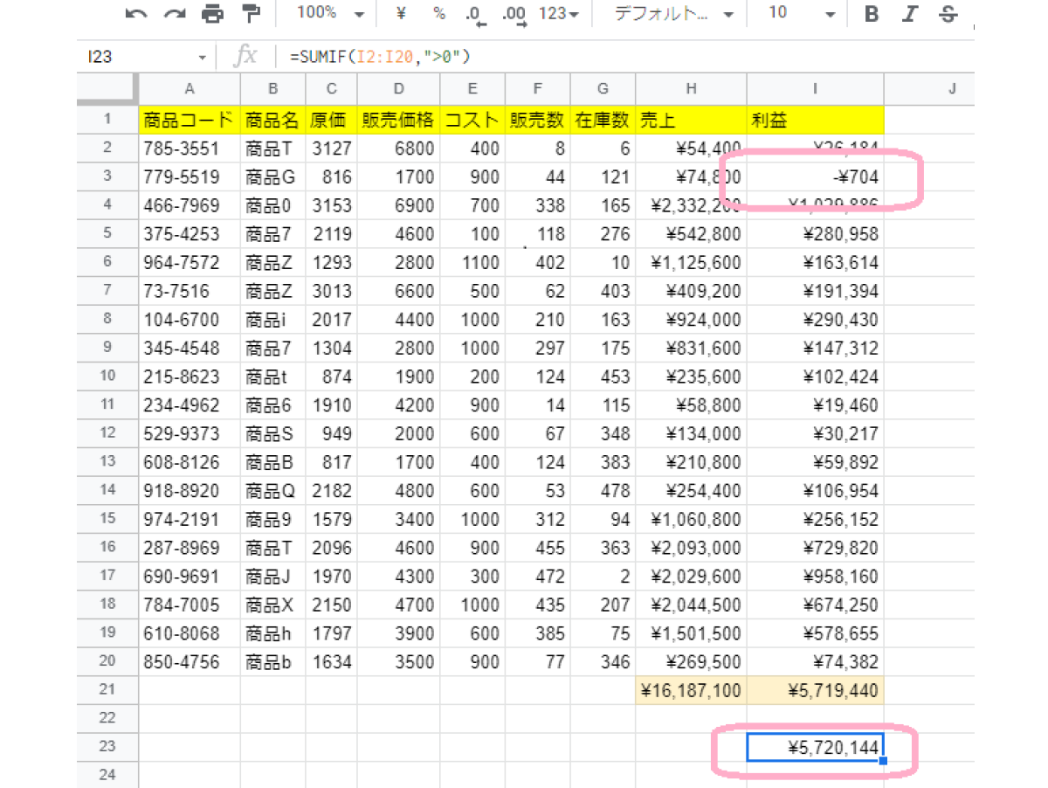This screenshot has height=788, width=1048.
Task: Click the ¥16,187,100 sales total cell
Action: pyautogui.click(x=691, y=689)
